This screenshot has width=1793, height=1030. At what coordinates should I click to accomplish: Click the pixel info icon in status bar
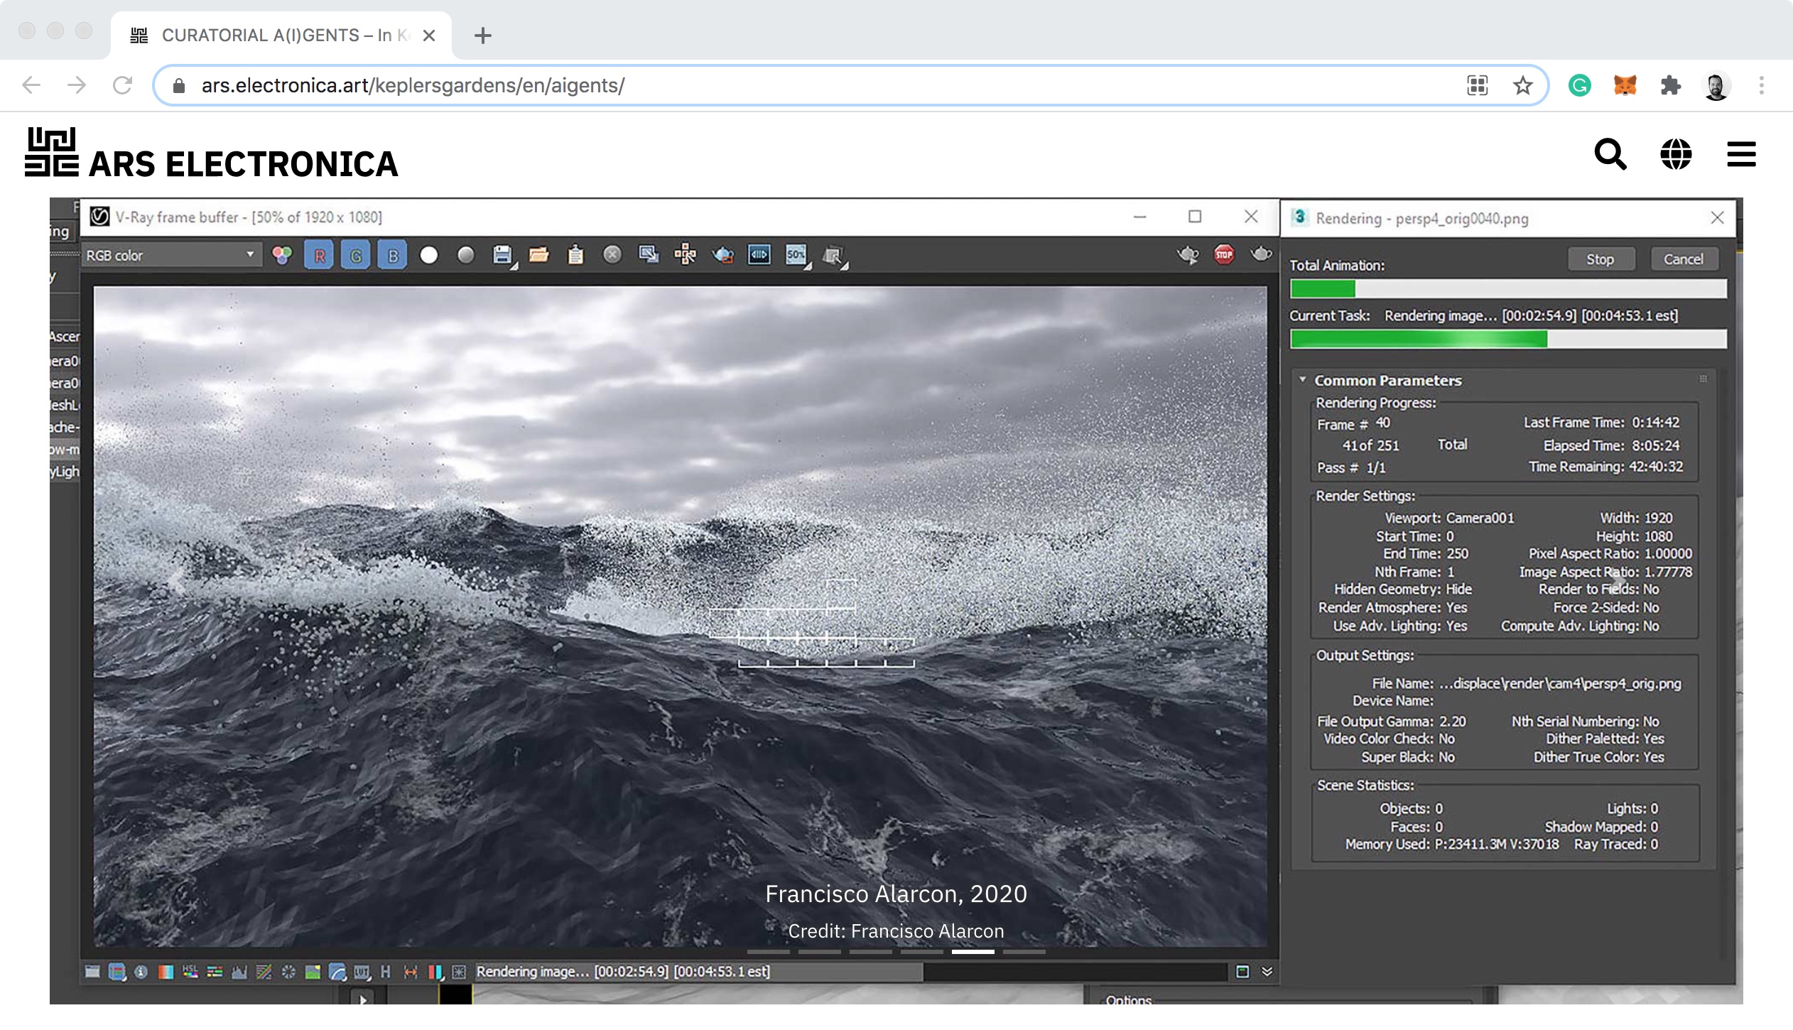(x=141, y=972)
